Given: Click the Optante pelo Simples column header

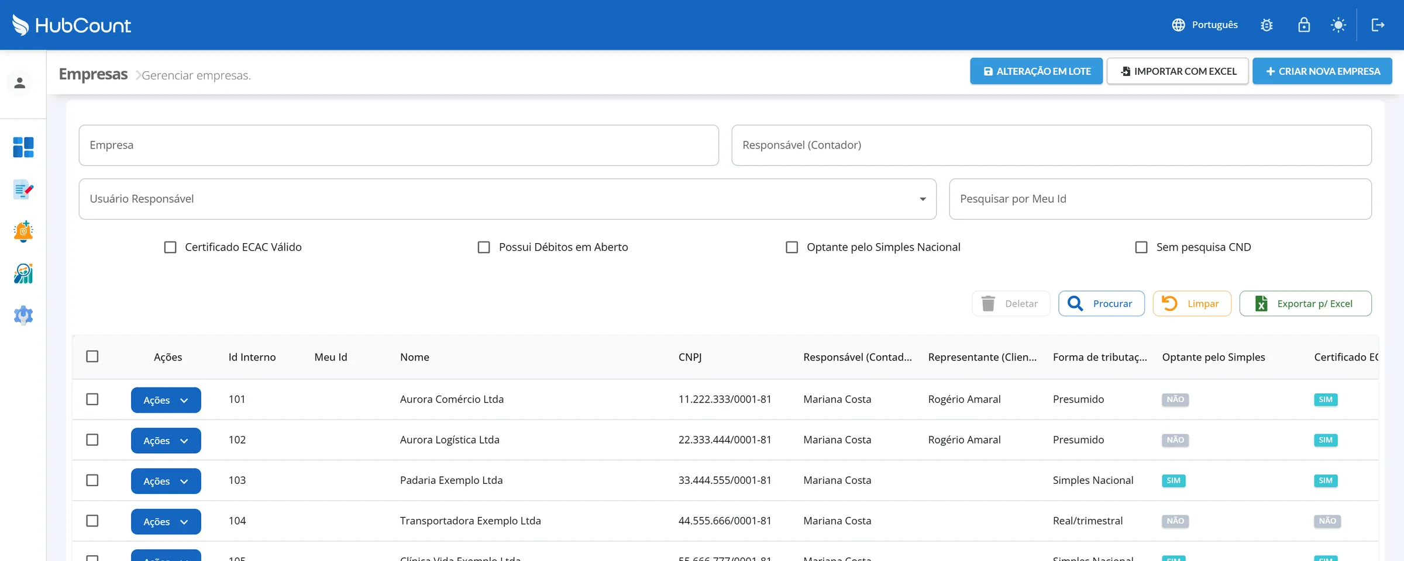Looking at the screenshot, I should 1213,357.
